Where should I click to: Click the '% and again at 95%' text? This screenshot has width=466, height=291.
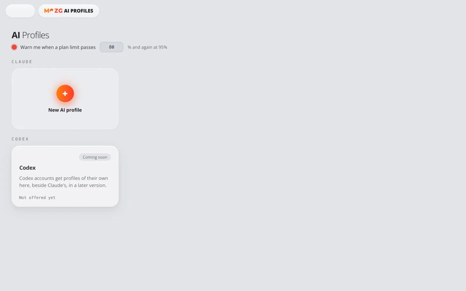click(x=147, y=47)
